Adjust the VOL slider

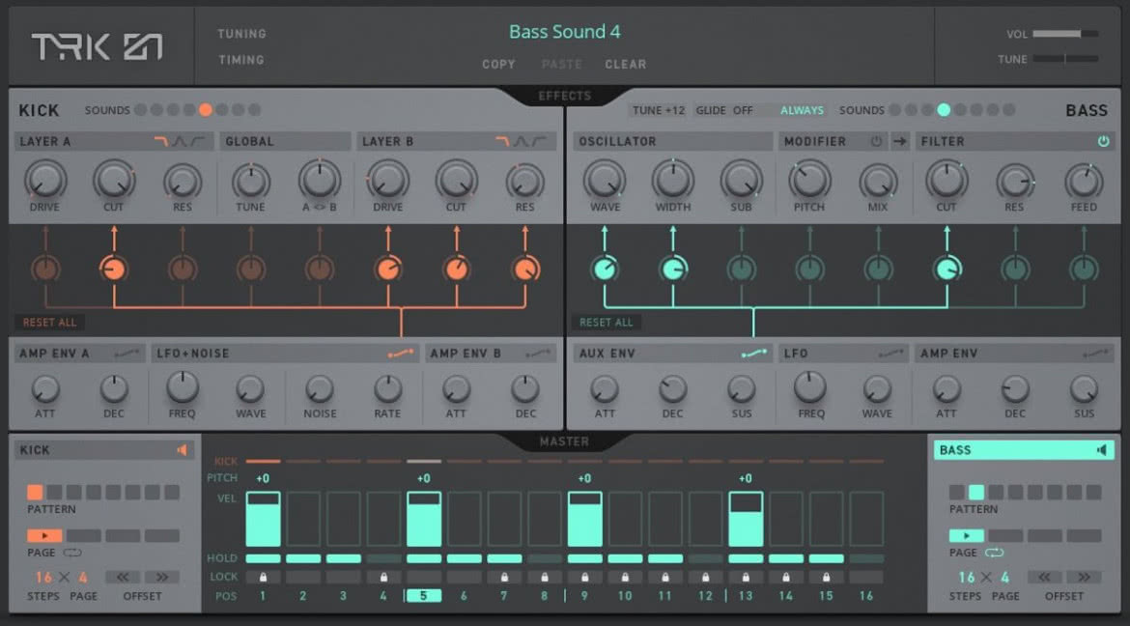(x=1065, y=34)
